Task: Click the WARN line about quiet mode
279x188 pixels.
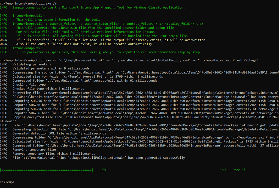Action: point(103,40)
